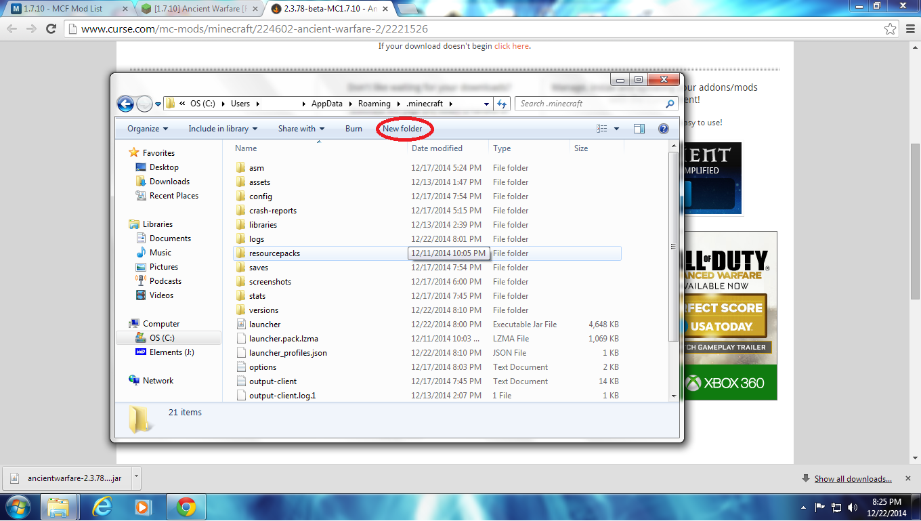Click the back navigation arrow in Explorer
Screen dimensions: 921x521
(x=125, y=103)
